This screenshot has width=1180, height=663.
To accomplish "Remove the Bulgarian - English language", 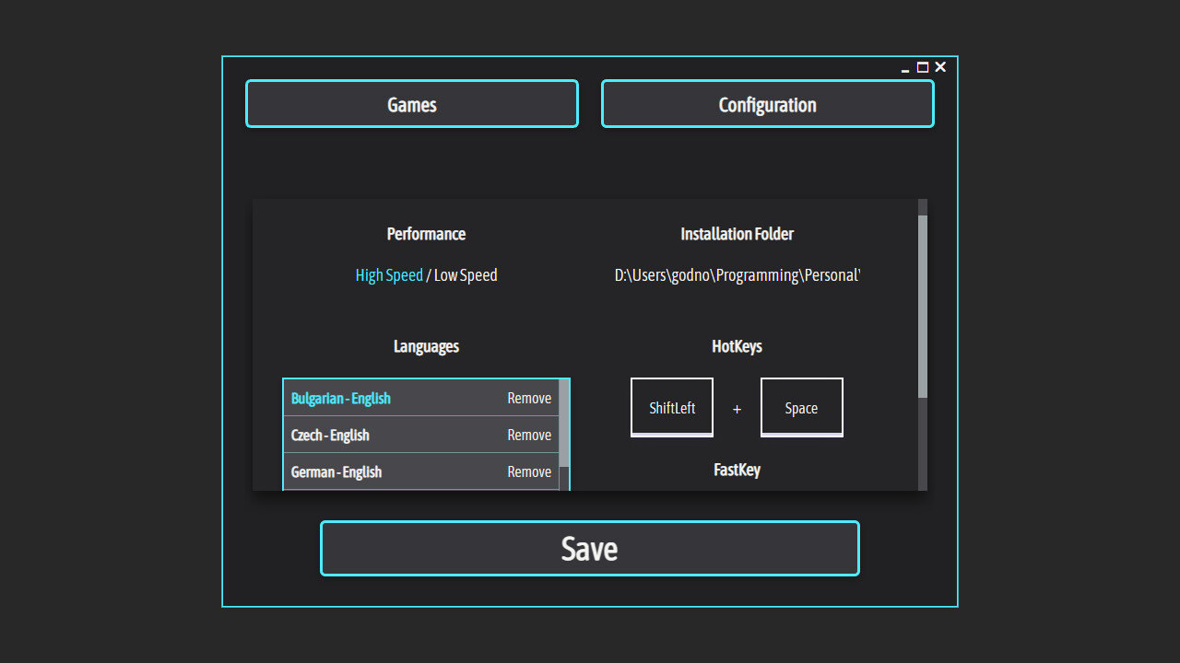I will pyautogui.click(x=529, y=399).
